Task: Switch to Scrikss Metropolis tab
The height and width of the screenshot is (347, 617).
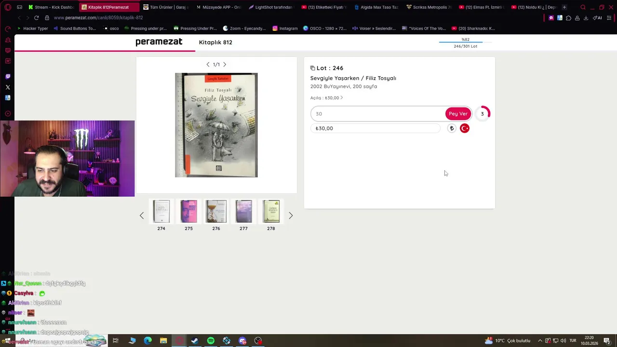Action: (x=429, y=7)
